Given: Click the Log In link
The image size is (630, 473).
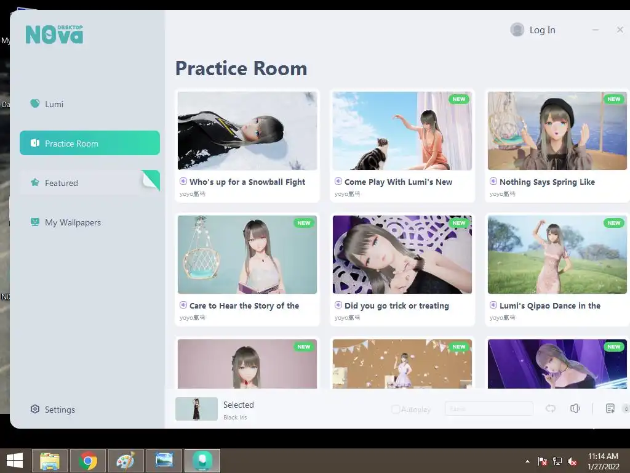Looking at the screenshot, I should tap(542, 30).
